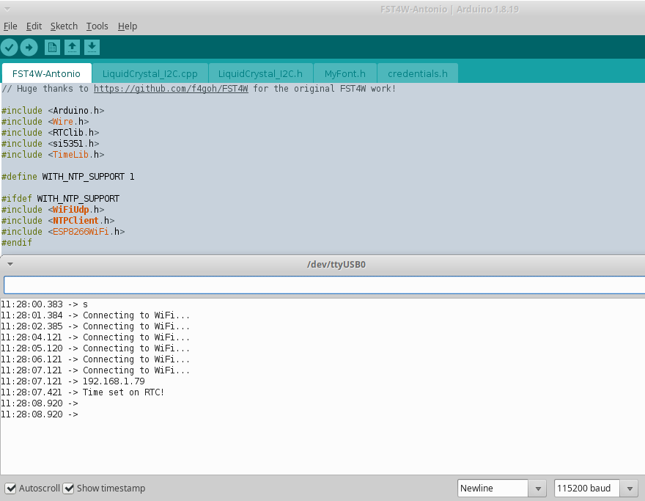Click the '#include <Wire.h>' line
This screenshot has height=501, width=645.
click(x=45, y=122)
